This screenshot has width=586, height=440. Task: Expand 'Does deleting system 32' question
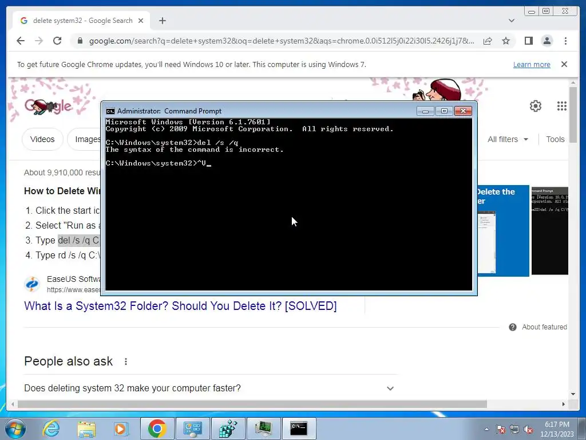tap(209, 388)
